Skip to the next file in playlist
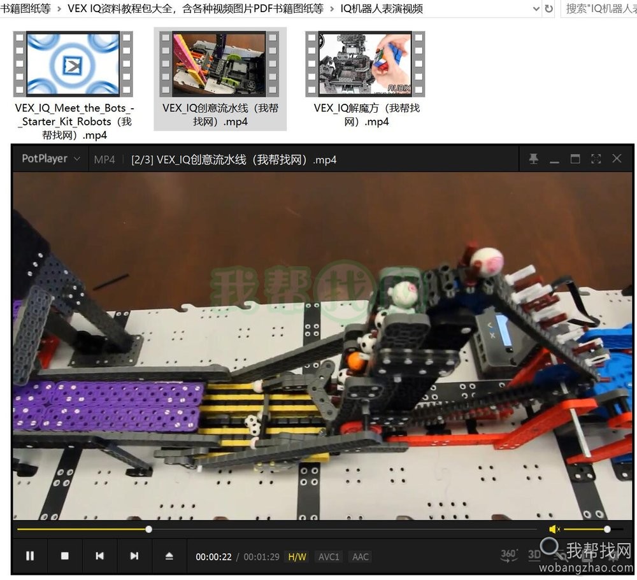Screen dimensions: 637x580 pos(134,556)
